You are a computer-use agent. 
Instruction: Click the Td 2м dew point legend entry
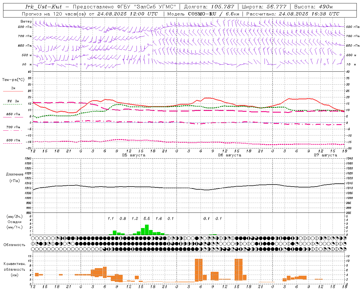13,101
